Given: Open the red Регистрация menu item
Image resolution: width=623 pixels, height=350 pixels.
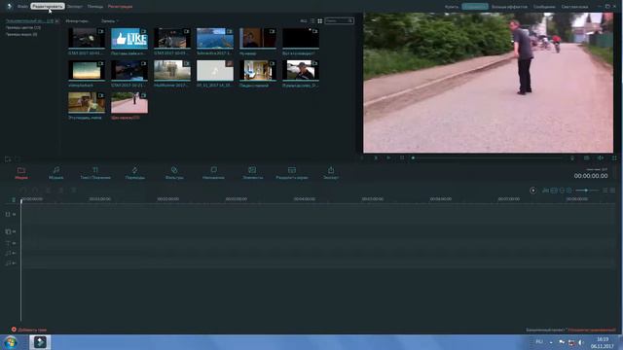Looking at the screenshot, I should [121, 7].
